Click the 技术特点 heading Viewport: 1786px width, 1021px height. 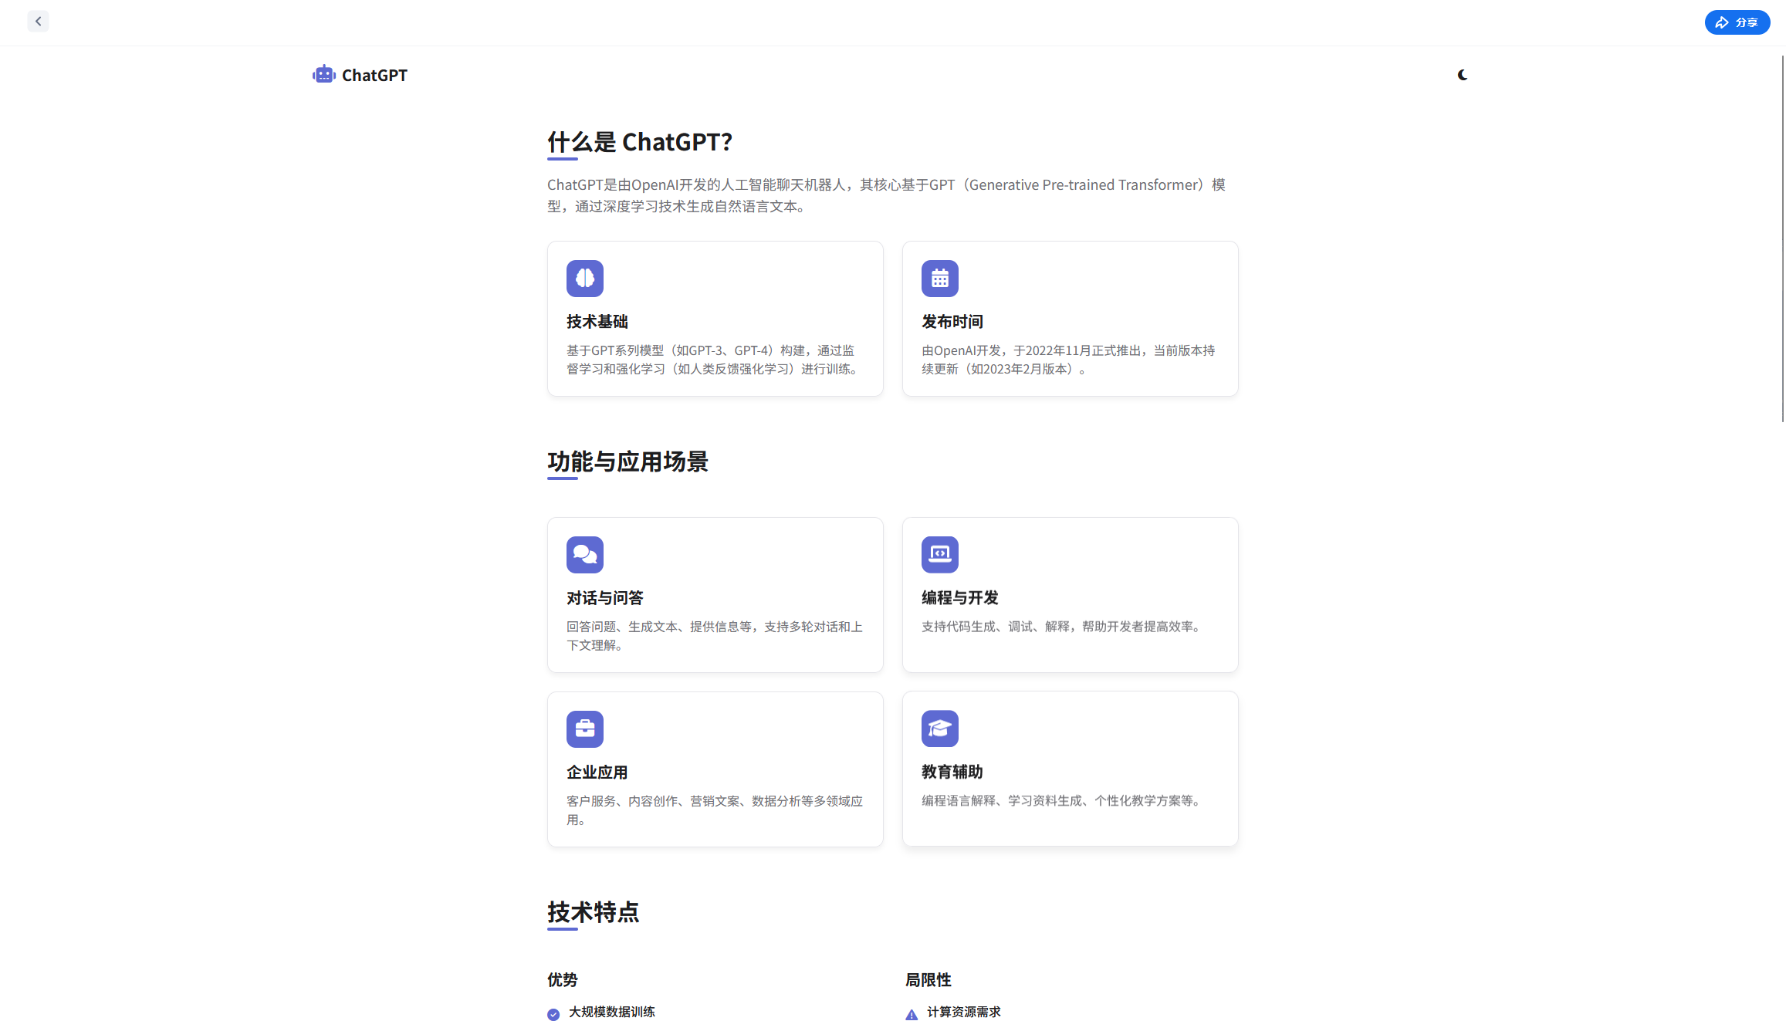(593, 912)
